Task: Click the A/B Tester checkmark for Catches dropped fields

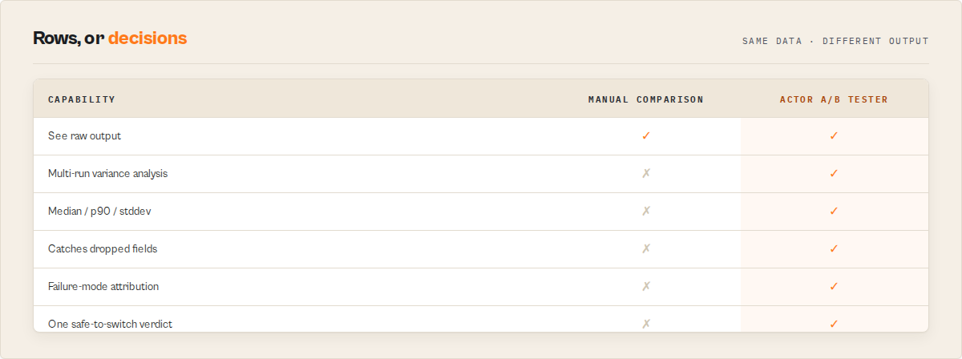Action: [x=834, y=248]
